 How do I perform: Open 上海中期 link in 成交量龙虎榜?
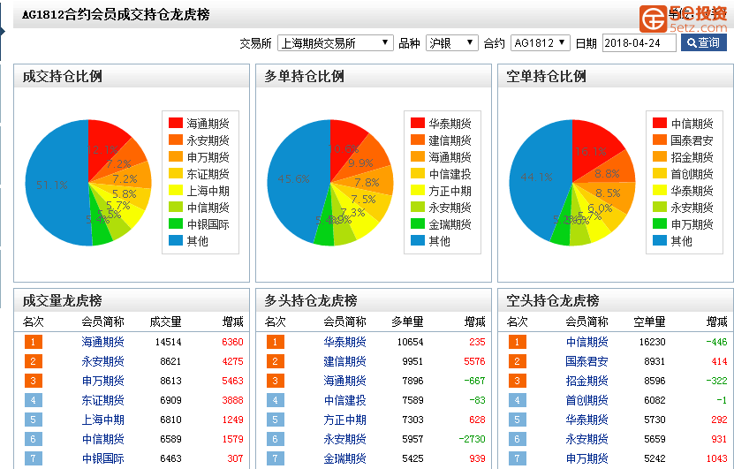pyautogui.click(x=103, y=420)
